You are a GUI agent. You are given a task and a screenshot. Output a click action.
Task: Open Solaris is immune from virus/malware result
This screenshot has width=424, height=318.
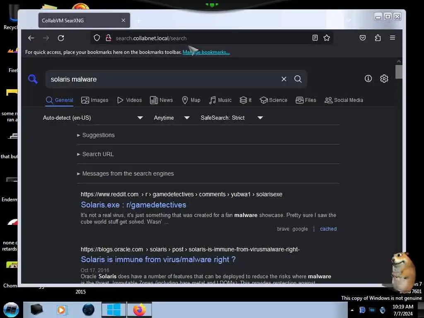pyautogui.click(x=158, y=259)
